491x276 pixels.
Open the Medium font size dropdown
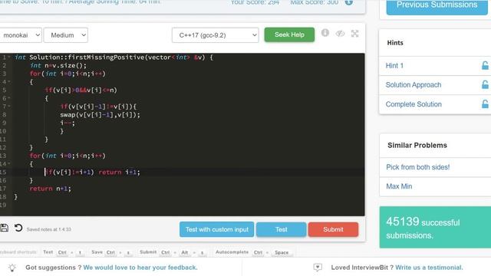[x=66, y=35]
